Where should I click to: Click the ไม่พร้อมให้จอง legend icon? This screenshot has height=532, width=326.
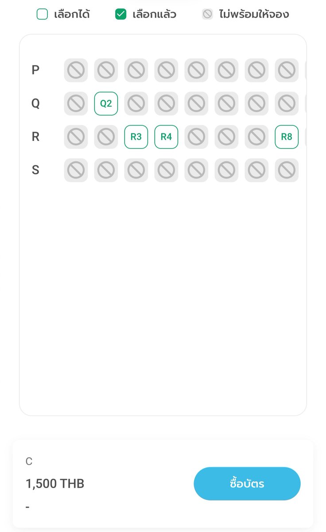[207, 14]
